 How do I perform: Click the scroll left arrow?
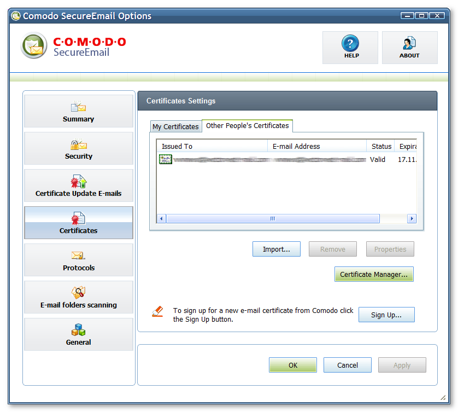(162, 218)
